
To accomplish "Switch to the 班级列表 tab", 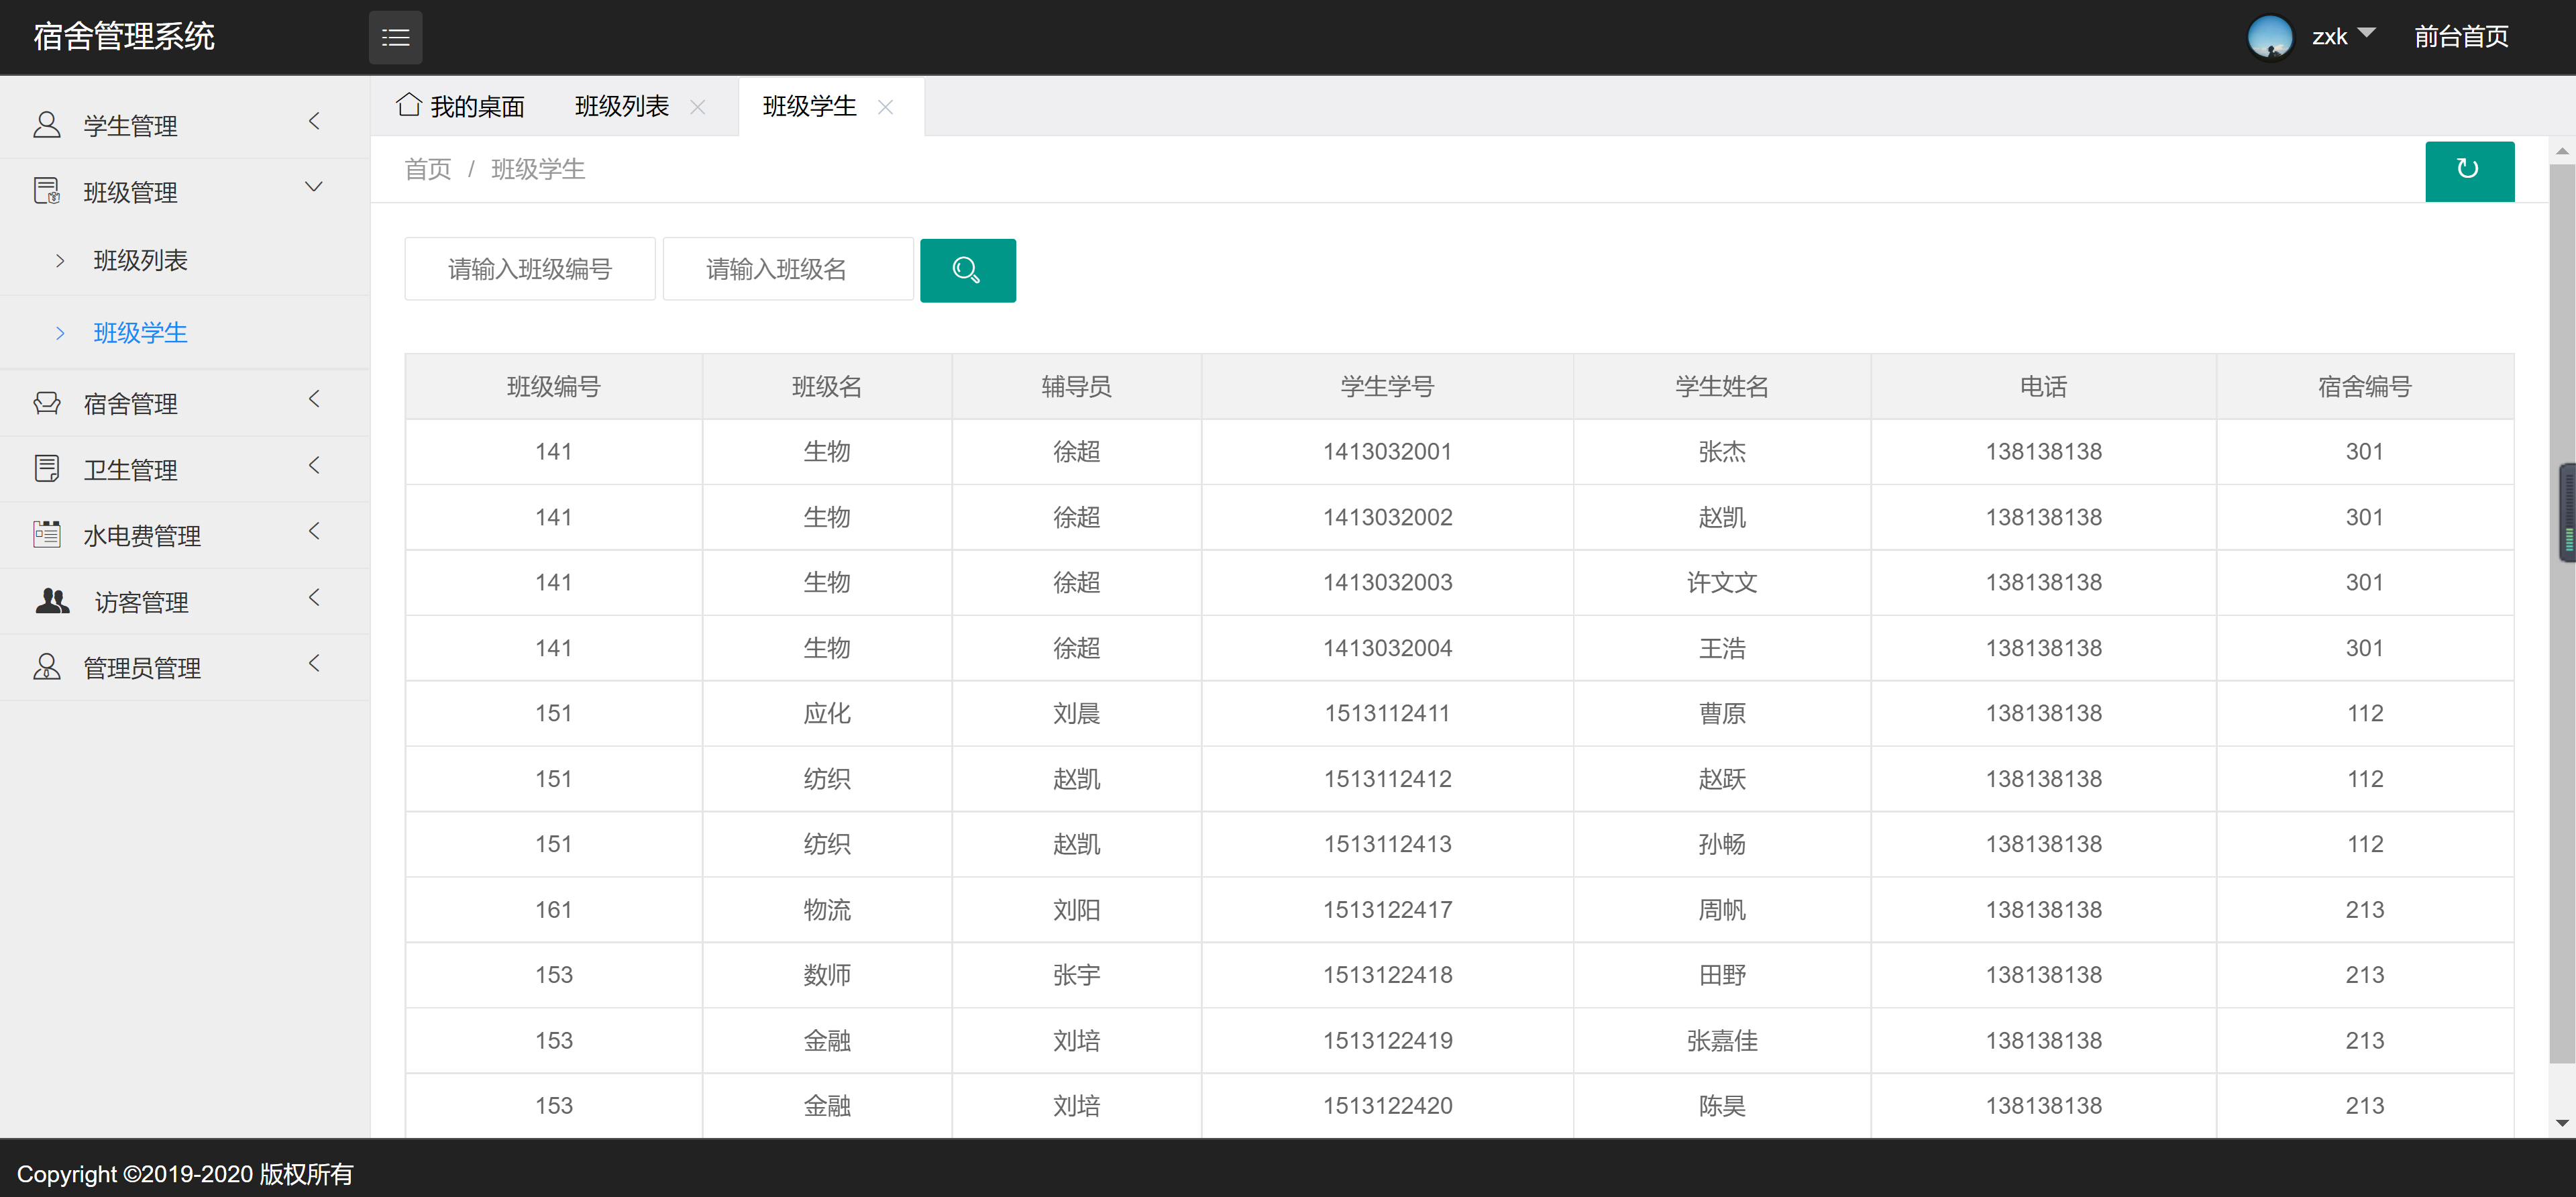I will (620, 105).
